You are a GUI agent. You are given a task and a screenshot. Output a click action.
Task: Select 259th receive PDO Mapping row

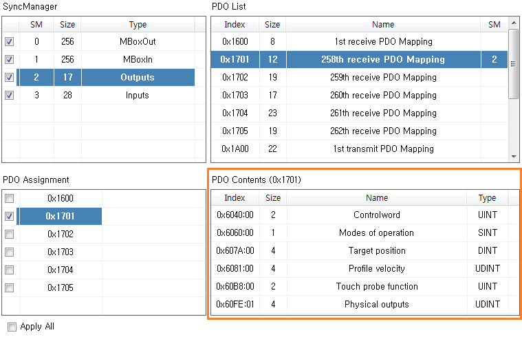383,78
